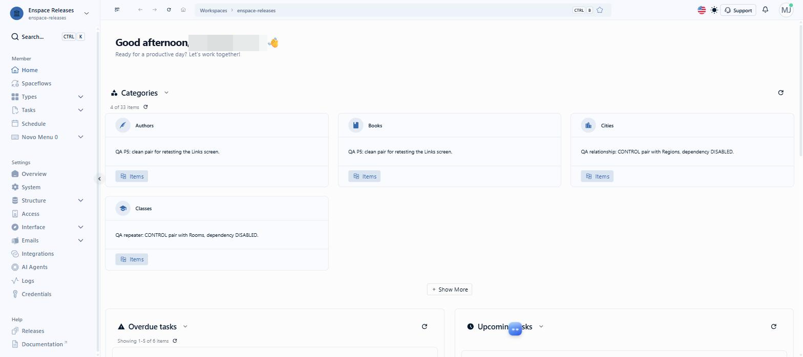
Task: Click the Tasks file icon
Action: point(15,110)
